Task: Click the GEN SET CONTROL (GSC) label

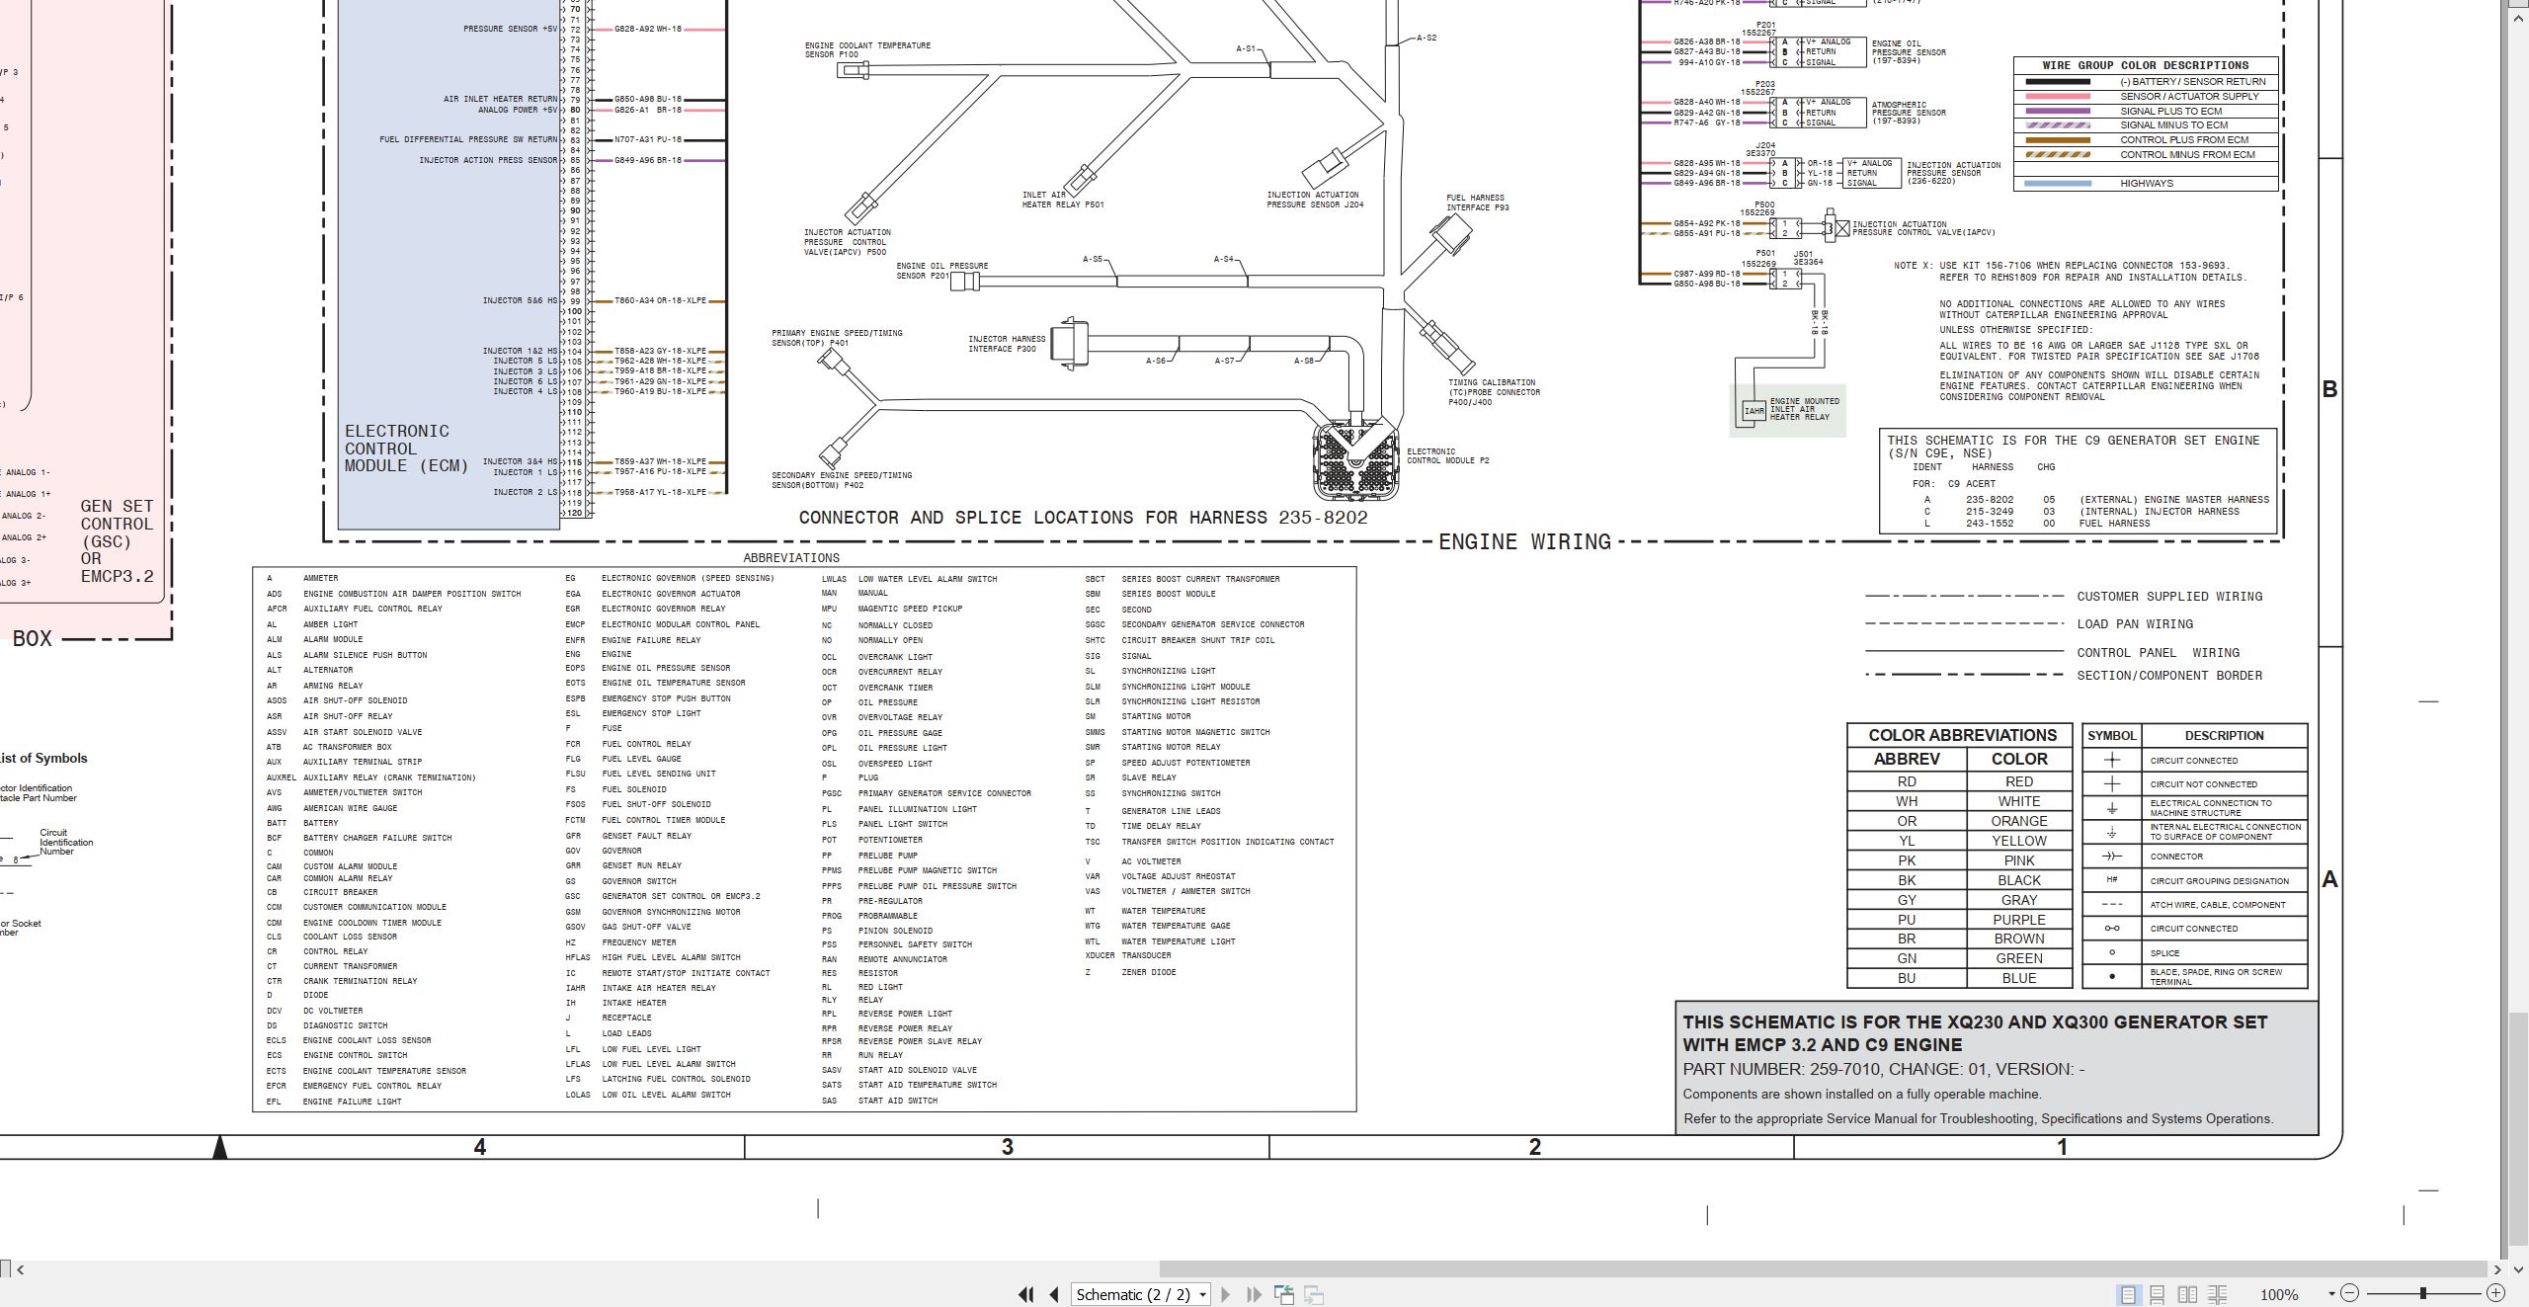Action: (x=117, y=541)
